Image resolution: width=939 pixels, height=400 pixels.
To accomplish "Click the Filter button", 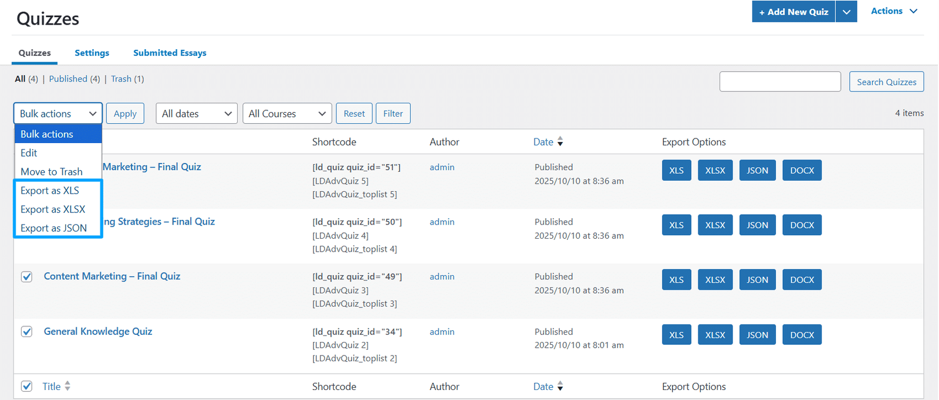I will click(x=393, y=113).
